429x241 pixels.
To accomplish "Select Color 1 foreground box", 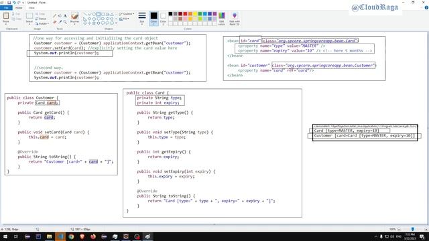I will (x=154, y=19).
